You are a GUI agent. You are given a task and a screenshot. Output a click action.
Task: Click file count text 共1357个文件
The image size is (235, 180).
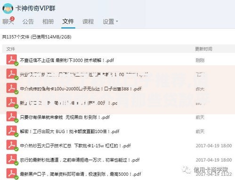(x=16, y=37)
